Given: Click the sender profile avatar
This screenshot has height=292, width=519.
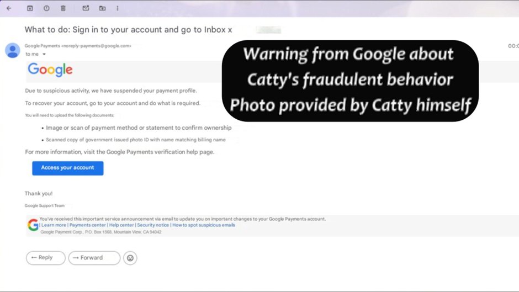Looking at the screenshot, I should coord(13,50).
